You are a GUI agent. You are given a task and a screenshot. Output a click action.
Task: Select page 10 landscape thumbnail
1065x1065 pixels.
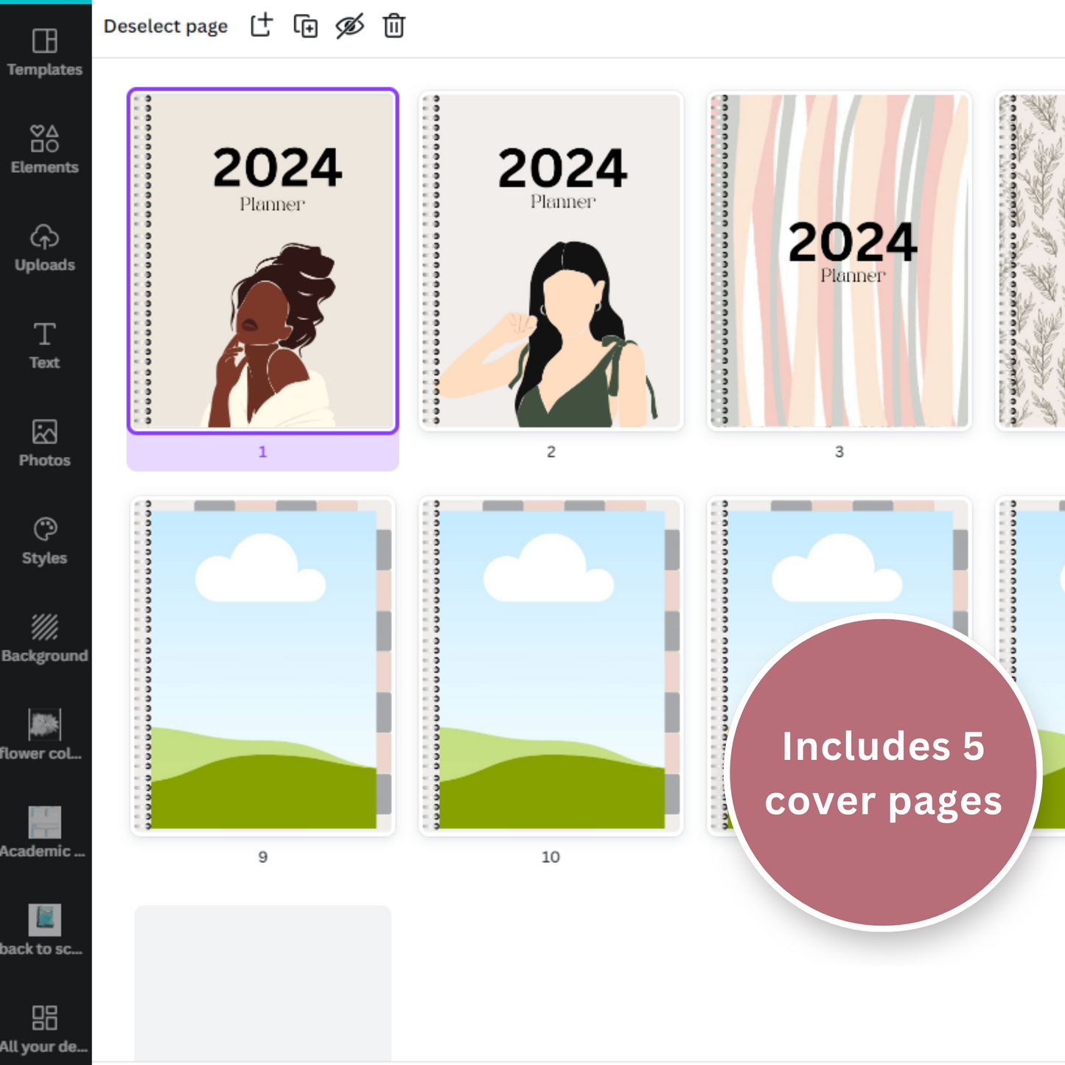(551, 666)
